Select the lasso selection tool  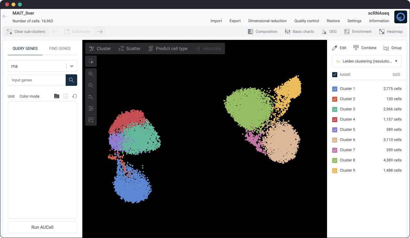click(x=91, y=61)
